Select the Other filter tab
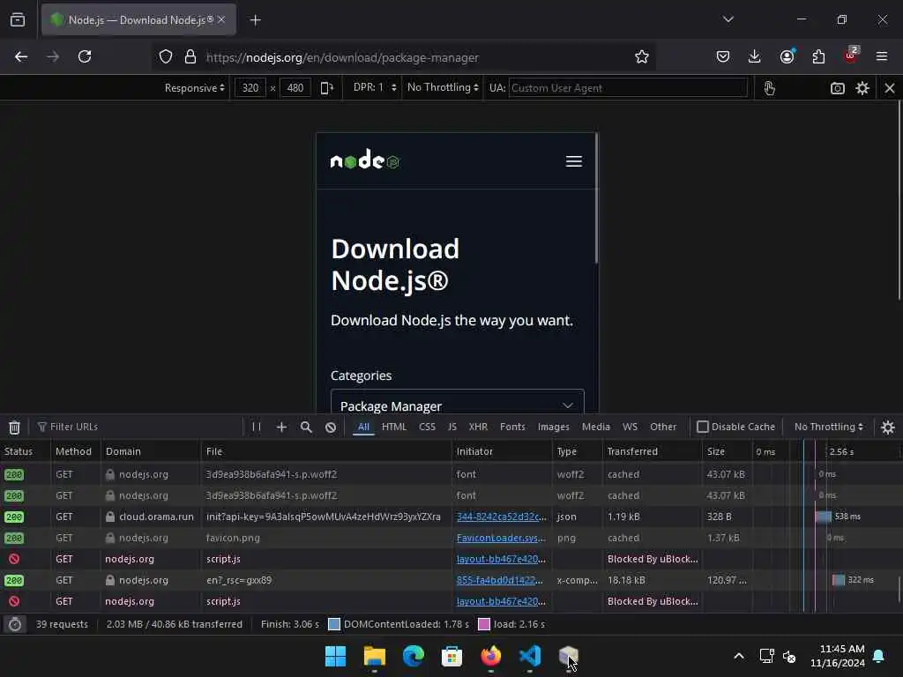 coord(663,427)
